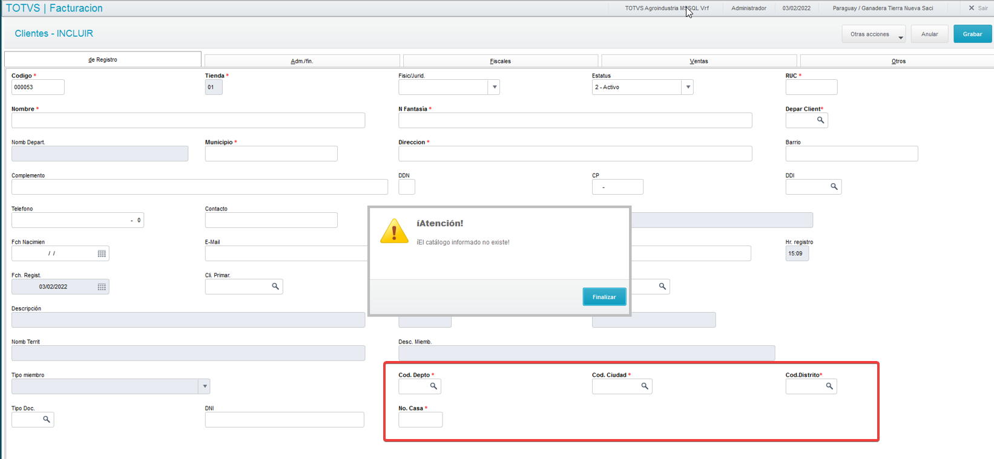Click into the N Fantasia field
This screenshot has width=994, height=459.
tap(575, 120)
